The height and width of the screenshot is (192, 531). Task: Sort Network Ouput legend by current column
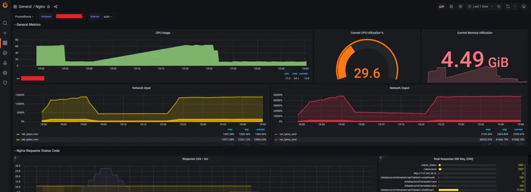[x=519, y=130]
